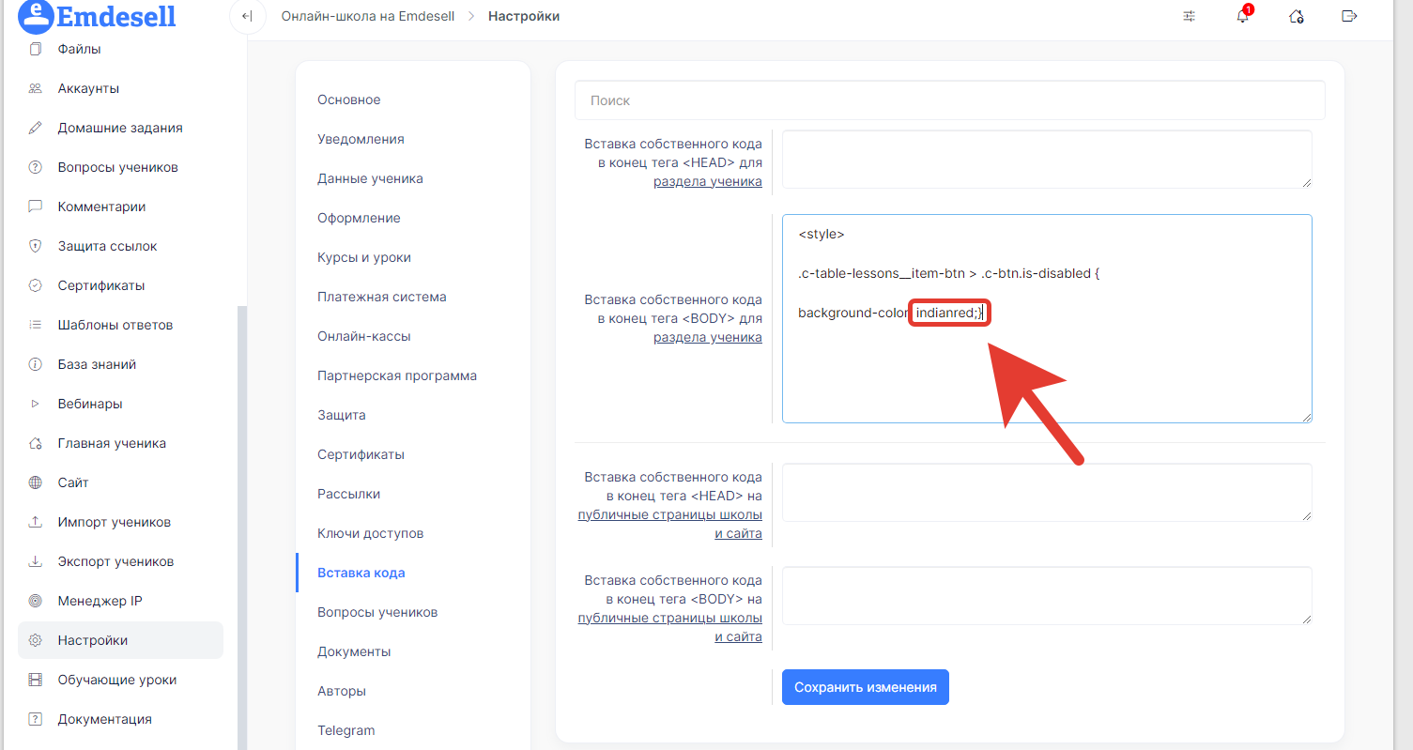This screenshot has width=1413, height=750.
Task: Switch to the Уведомления settings tab
Action: 361,139
